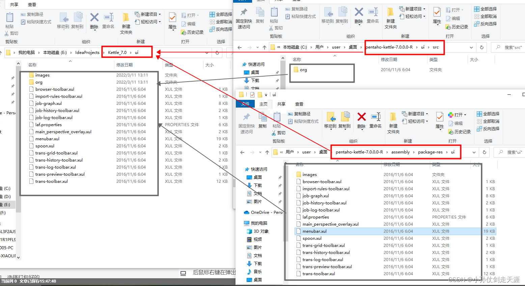Click 删除 in the src window ribbon
Image resolution: width=525 pixels, height=286 pixels.
[x=359, y=16]
